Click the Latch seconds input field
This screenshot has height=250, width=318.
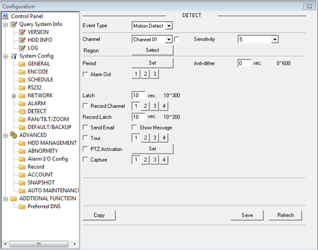(x=139, y=96)
